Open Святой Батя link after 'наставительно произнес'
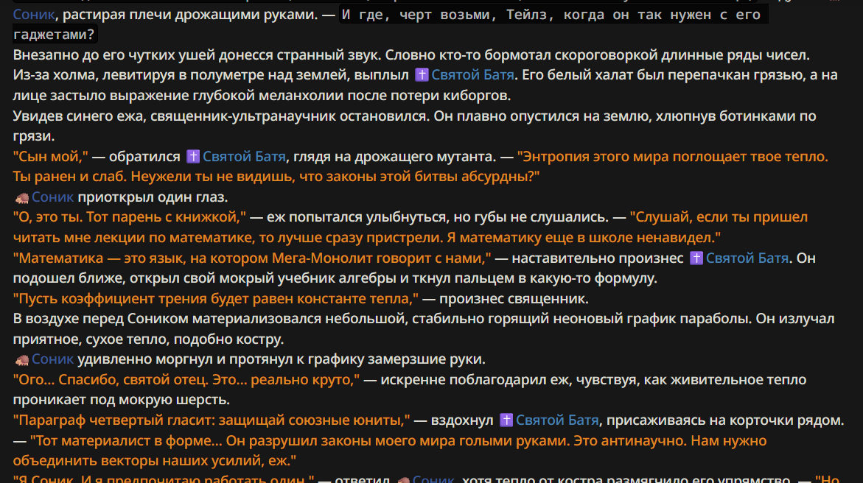 click(x=747, y=258)
